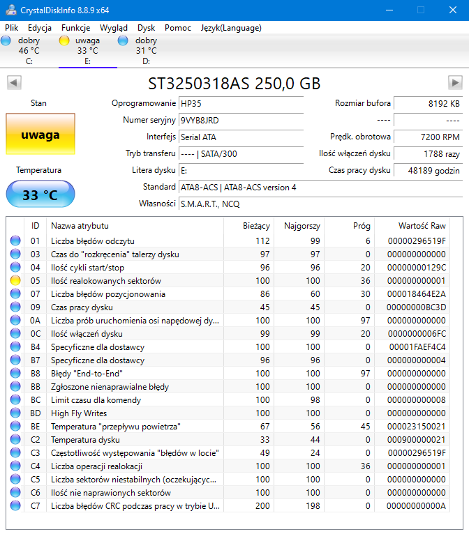Screen dimensions: 469x534
Task: Click blue status dot for attribute BC
Action: 15,400
